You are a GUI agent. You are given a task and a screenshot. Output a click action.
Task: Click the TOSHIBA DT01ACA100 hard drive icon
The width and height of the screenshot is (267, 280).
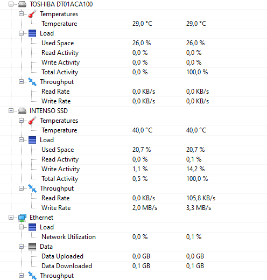(22, 4)
